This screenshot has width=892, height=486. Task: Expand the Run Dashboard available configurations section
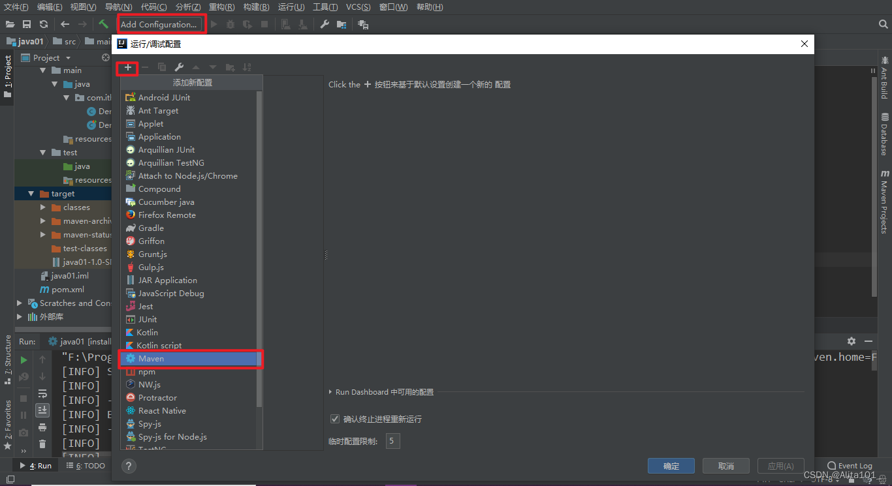(330, 392)
